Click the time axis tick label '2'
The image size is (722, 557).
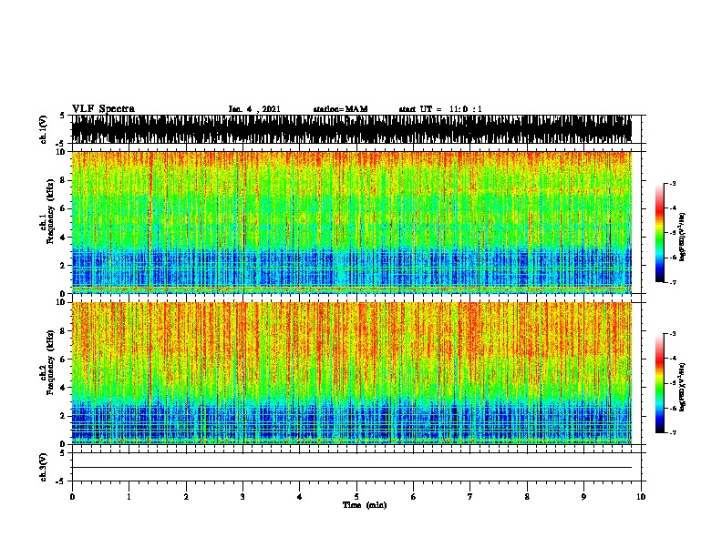click(186, 497)
